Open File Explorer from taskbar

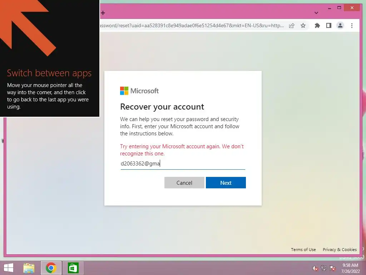[29, 268]
